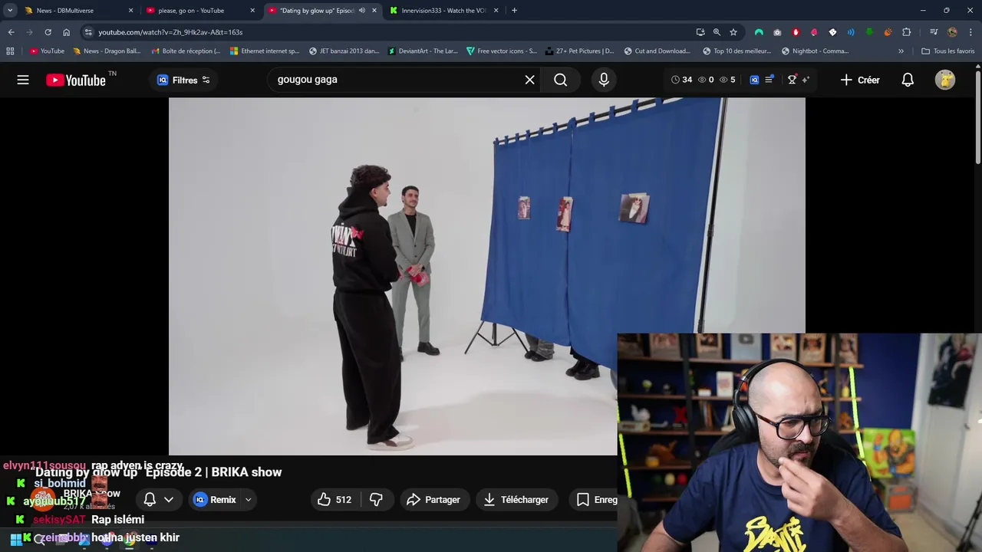982x552 pixels.
Task: Open YouTube notifications bell
Action: 908,80
